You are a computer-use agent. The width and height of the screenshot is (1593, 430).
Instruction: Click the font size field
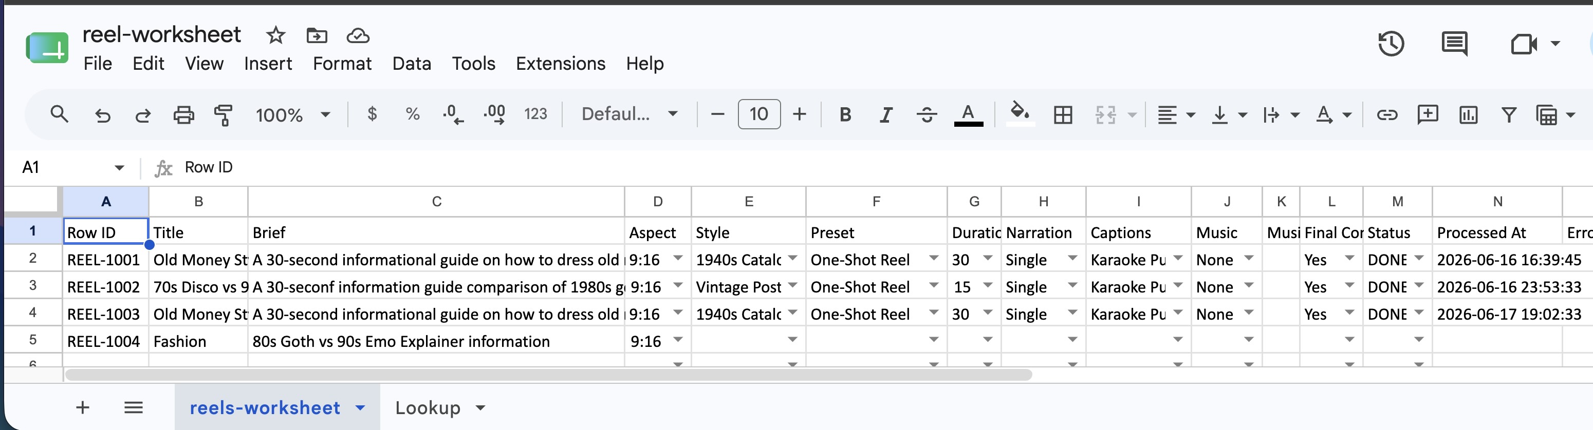pyautogui.click(x=759, y=114)
